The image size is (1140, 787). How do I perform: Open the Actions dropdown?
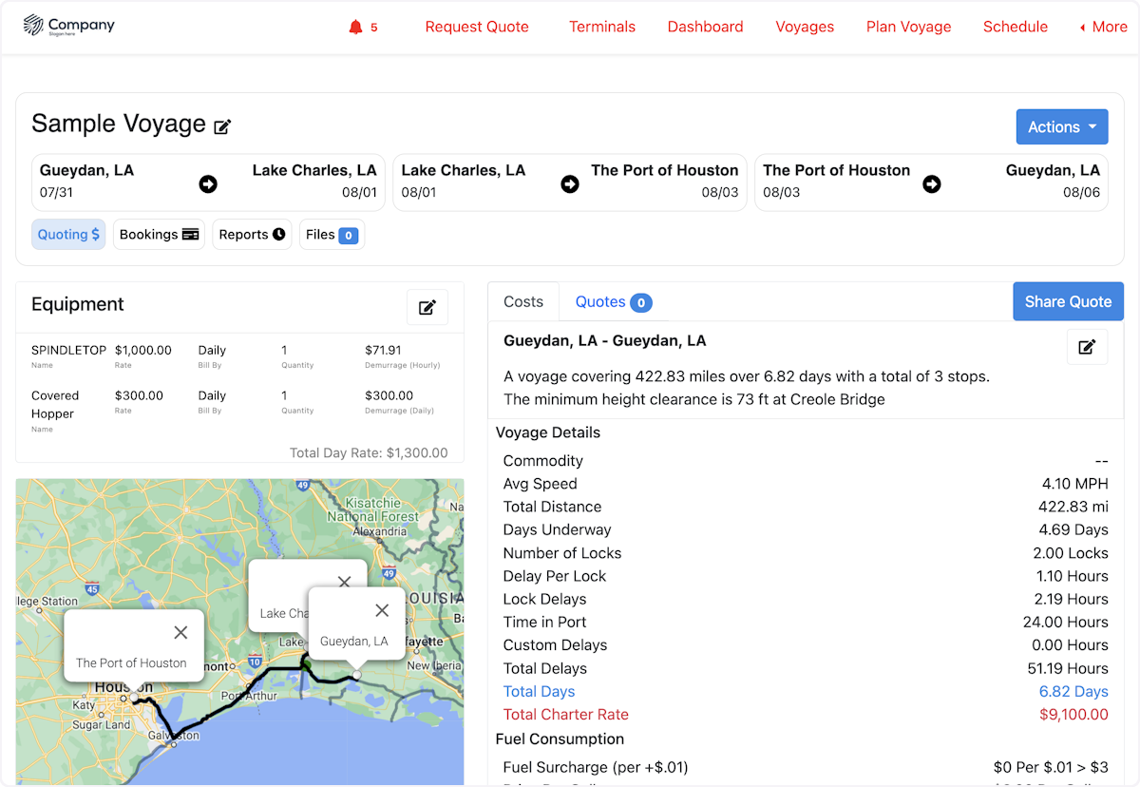point(1062,127)
